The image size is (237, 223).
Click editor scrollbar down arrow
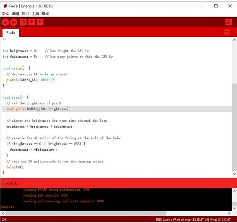(234, 174)
